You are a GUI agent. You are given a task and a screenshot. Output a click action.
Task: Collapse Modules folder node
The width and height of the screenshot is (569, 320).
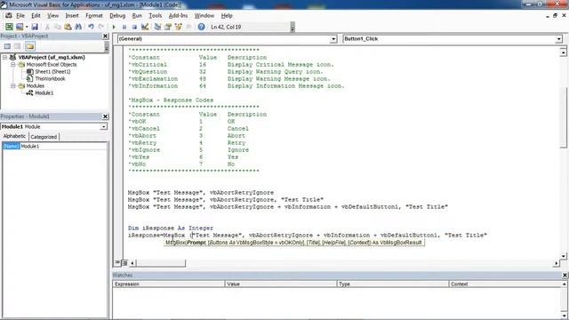(12, 86)
